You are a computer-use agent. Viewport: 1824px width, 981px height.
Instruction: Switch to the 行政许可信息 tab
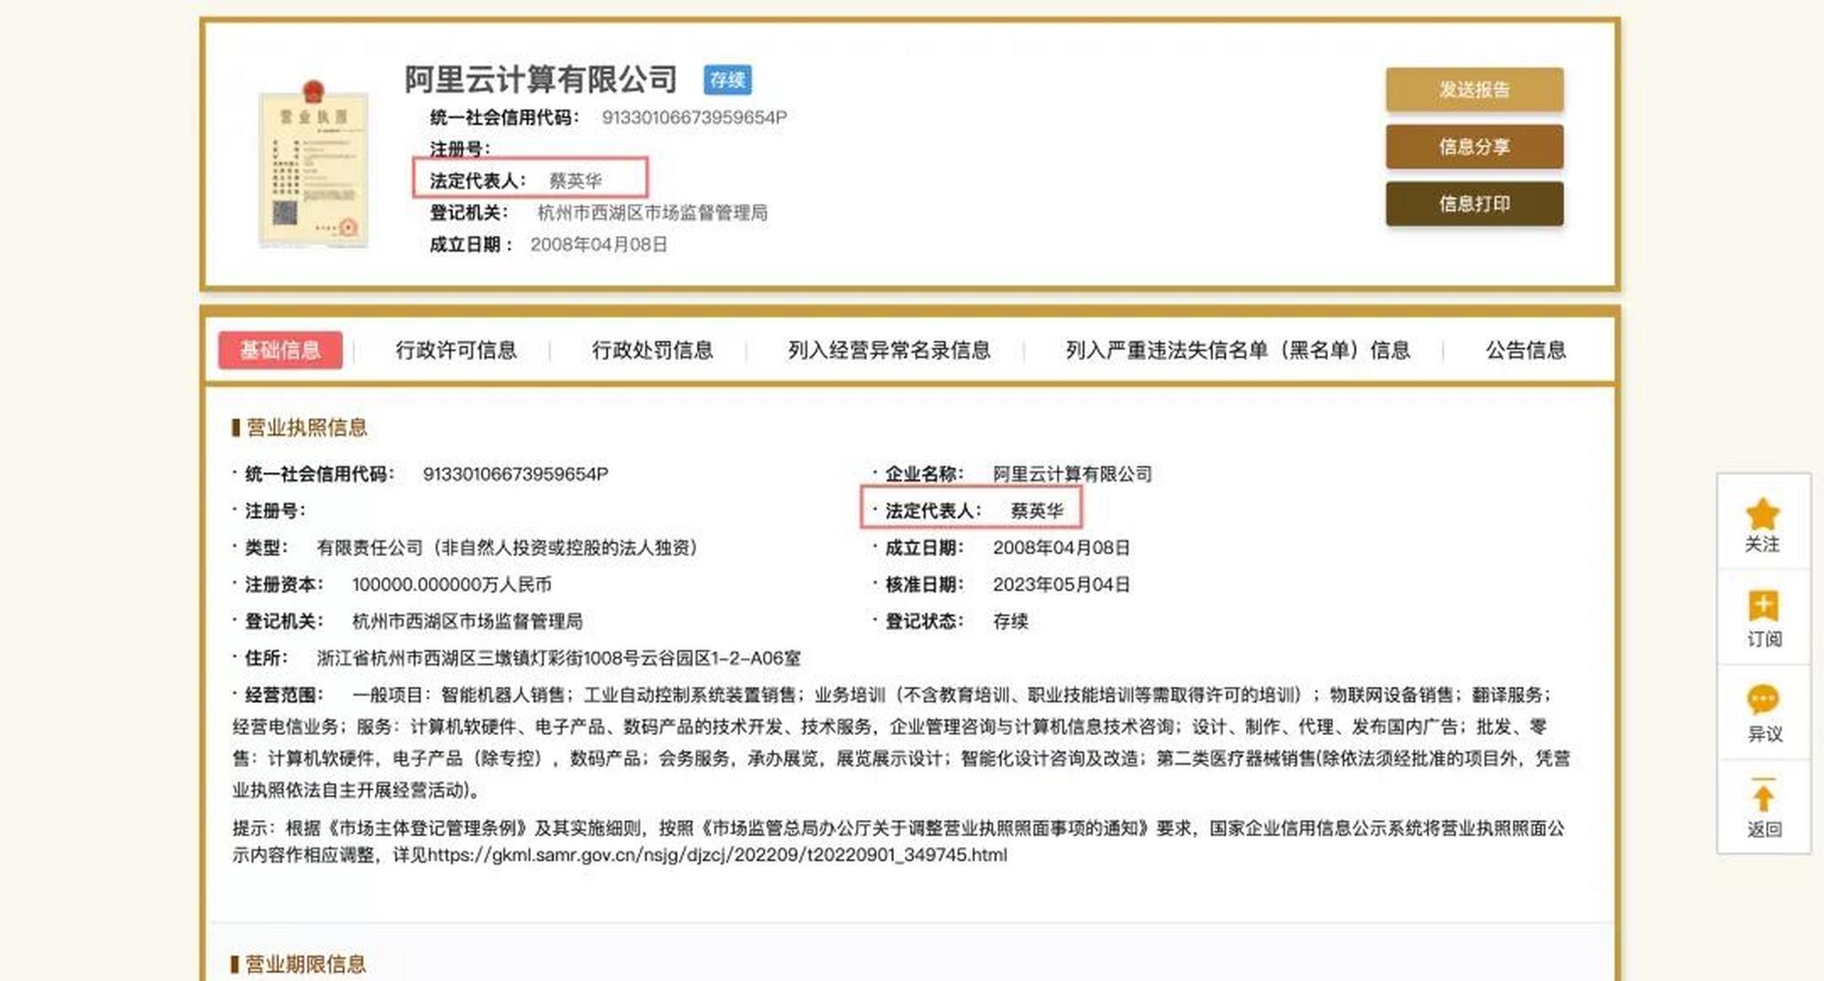pos(458,350)
